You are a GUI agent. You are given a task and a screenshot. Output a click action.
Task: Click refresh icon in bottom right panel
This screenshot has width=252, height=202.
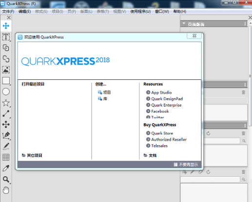(208, 172)
